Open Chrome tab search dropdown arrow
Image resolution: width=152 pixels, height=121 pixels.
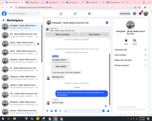coord(2,2)
